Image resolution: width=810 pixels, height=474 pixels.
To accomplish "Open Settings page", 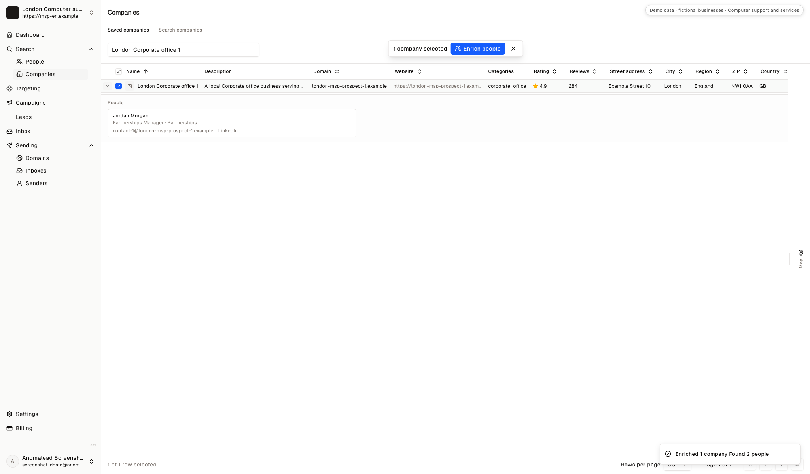I will point(27,414).
